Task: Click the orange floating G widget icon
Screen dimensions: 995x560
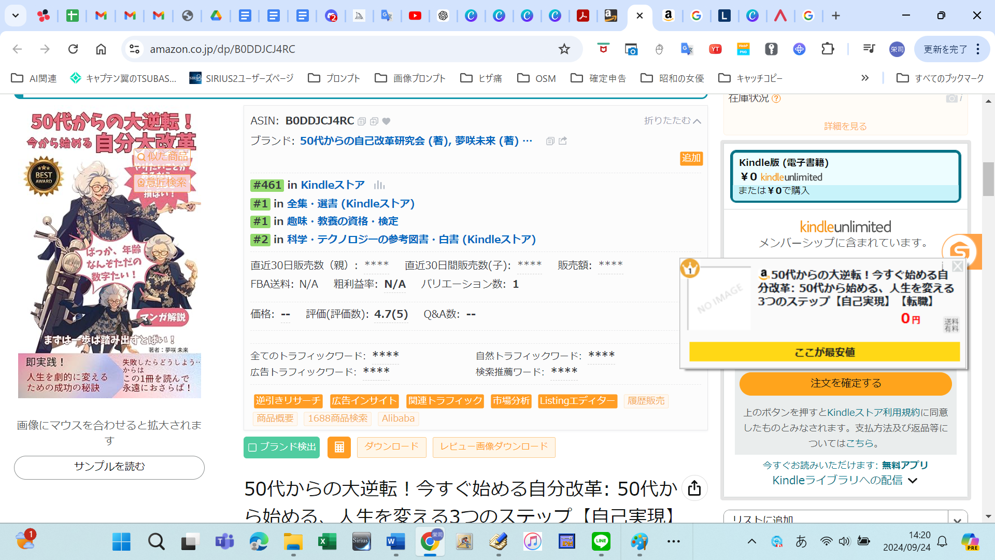Action: [960, 251]
